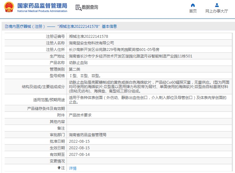This screenshot has width=235, height=173.
Task: Click the 变更情况 row label
Action: pos(57,161)
